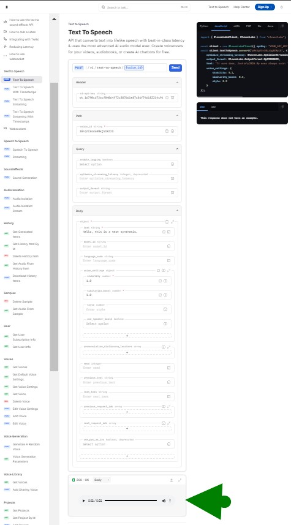Collapse sidebar with the up arrow
Screen dimensions: 291x525
tap(55, 19)
